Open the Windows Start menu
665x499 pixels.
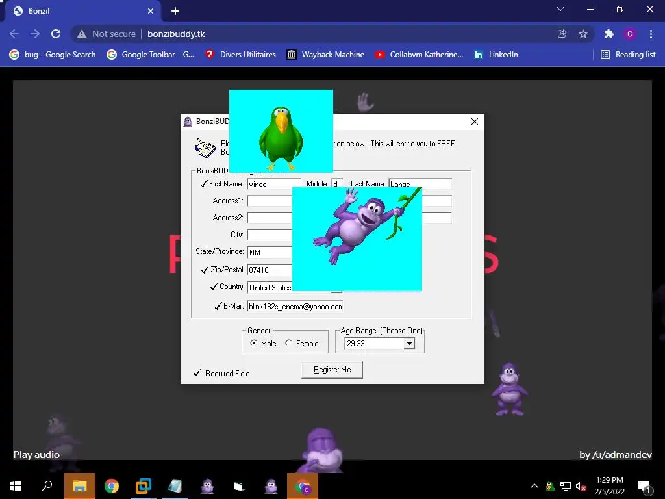click(x=16, y=486)
